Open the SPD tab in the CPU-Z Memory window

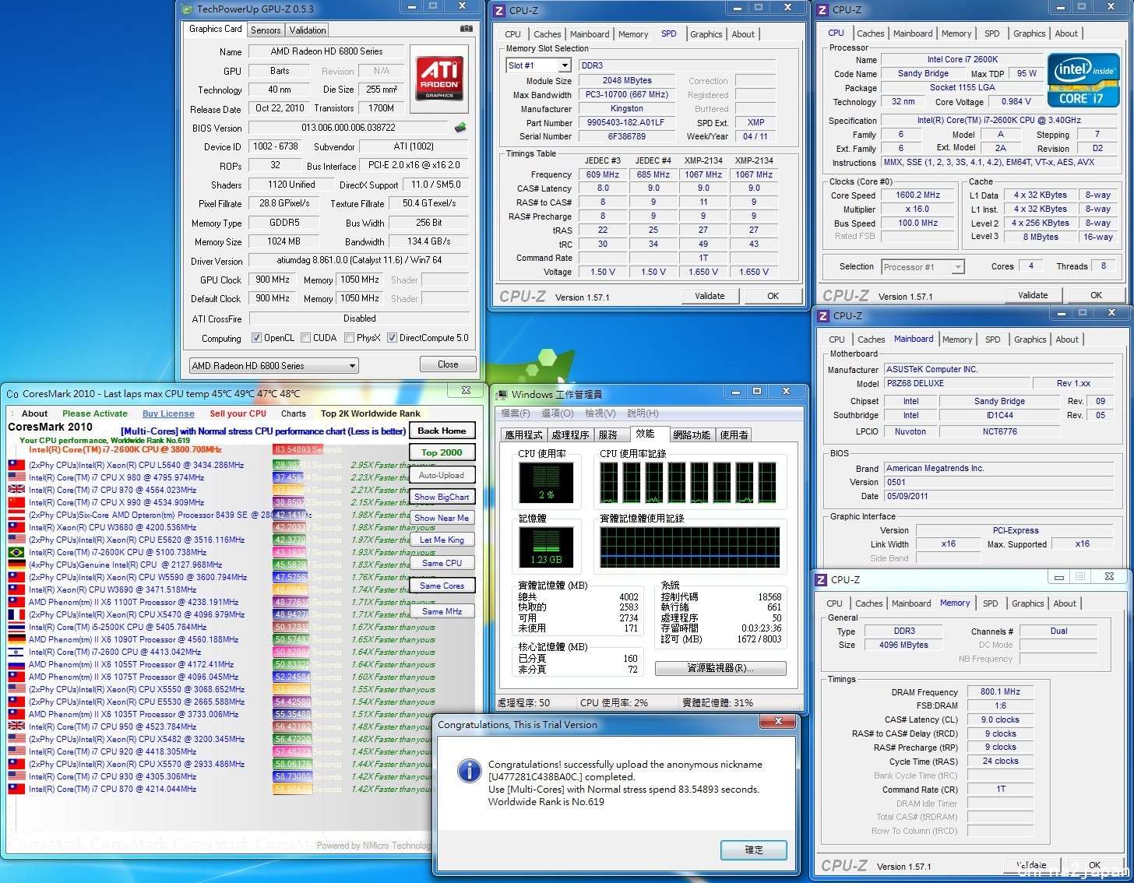tap(990, 603)
